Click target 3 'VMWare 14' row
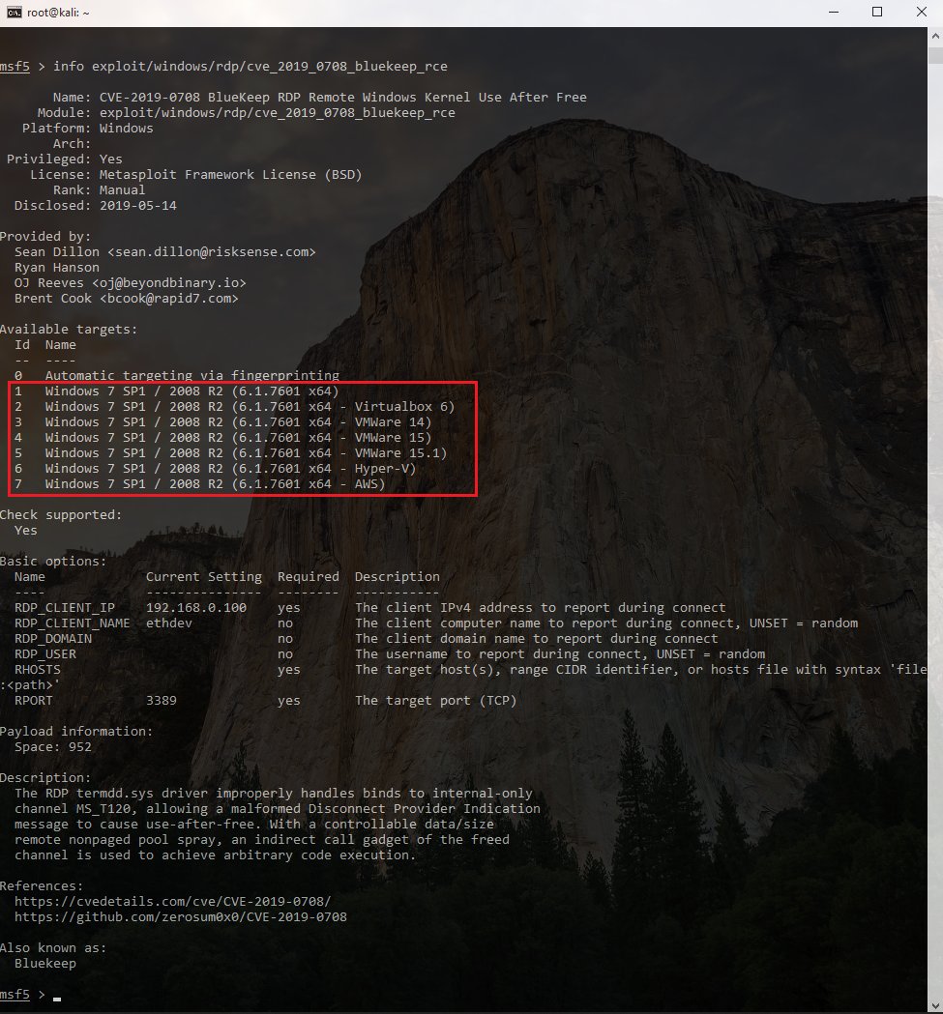943x1014 pixels. [222, 422]
